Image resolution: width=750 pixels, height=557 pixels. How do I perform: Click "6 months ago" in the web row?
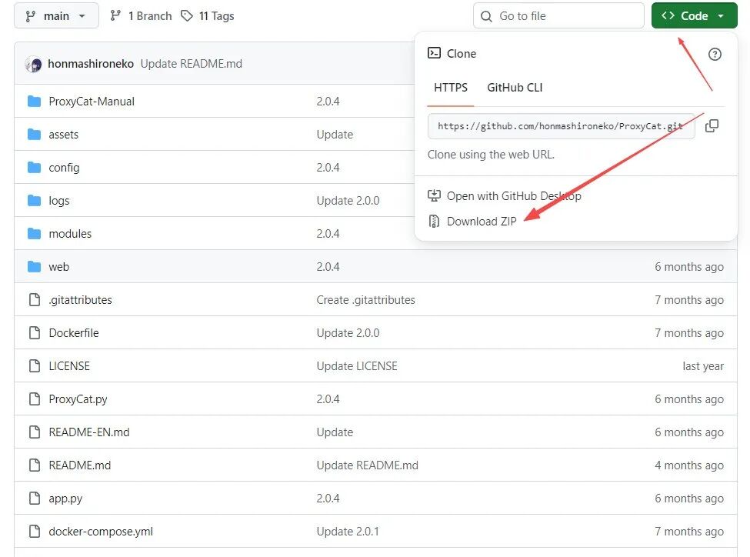pos(689,266)
